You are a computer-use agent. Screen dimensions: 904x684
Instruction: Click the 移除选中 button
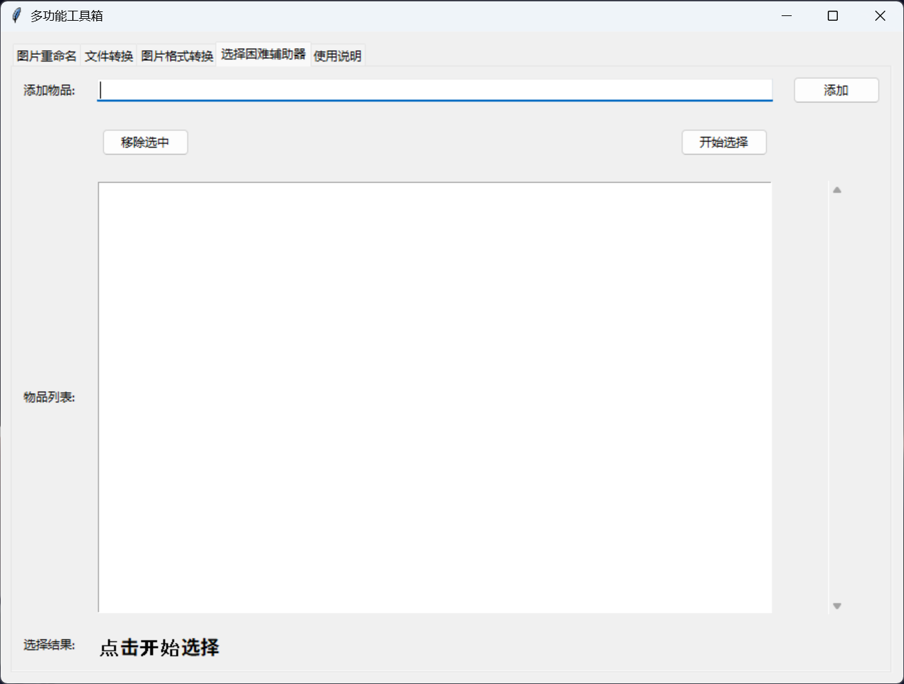click(x=145, y=142)
